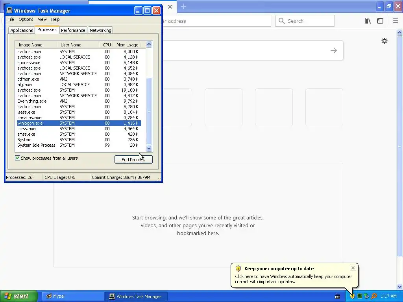Click the 1:17 AM taskbar clock

(x=388, y=296)
